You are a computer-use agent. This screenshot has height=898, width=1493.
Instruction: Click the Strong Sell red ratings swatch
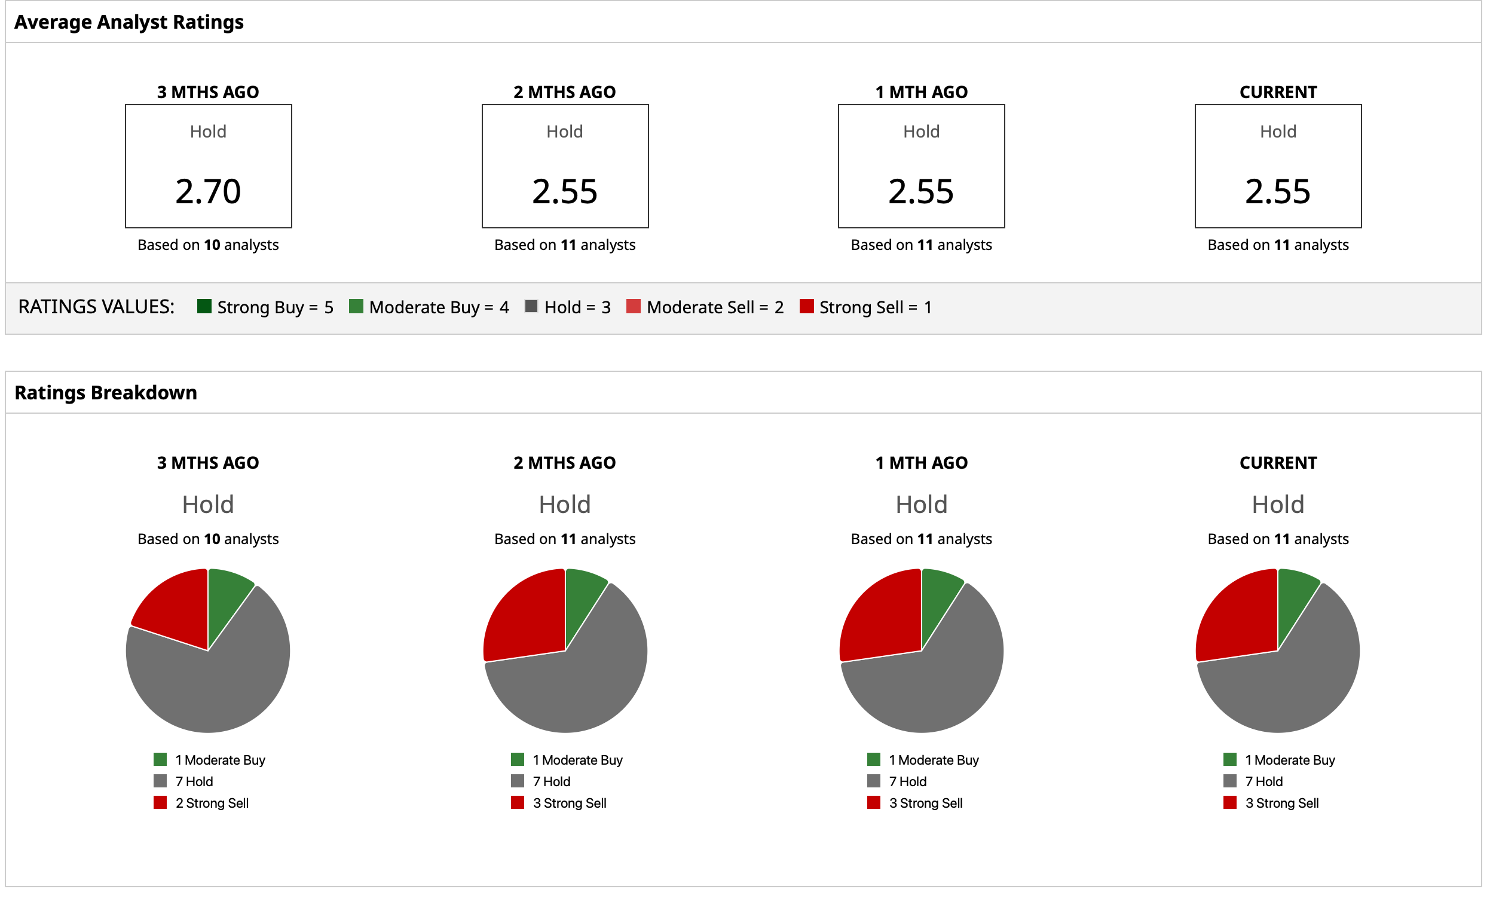pyautogui.click(x=806, y=306)
